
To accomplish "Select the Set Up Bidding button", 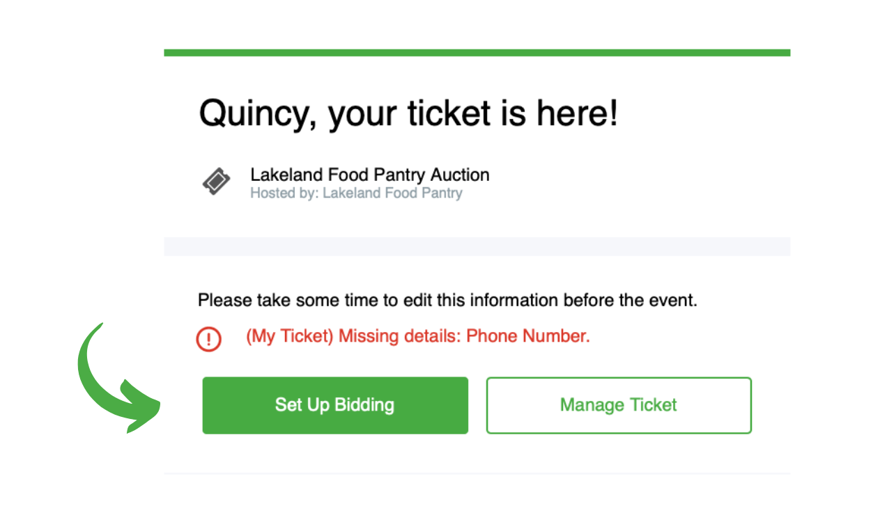I will click(x=335, y=405).
